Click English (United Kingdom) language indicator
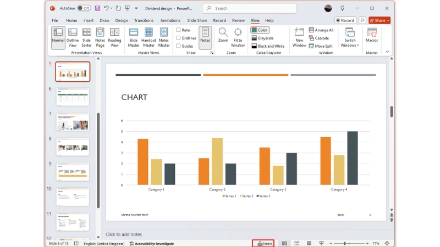Viewport: 440px width, 247px height. pos(104,243)
